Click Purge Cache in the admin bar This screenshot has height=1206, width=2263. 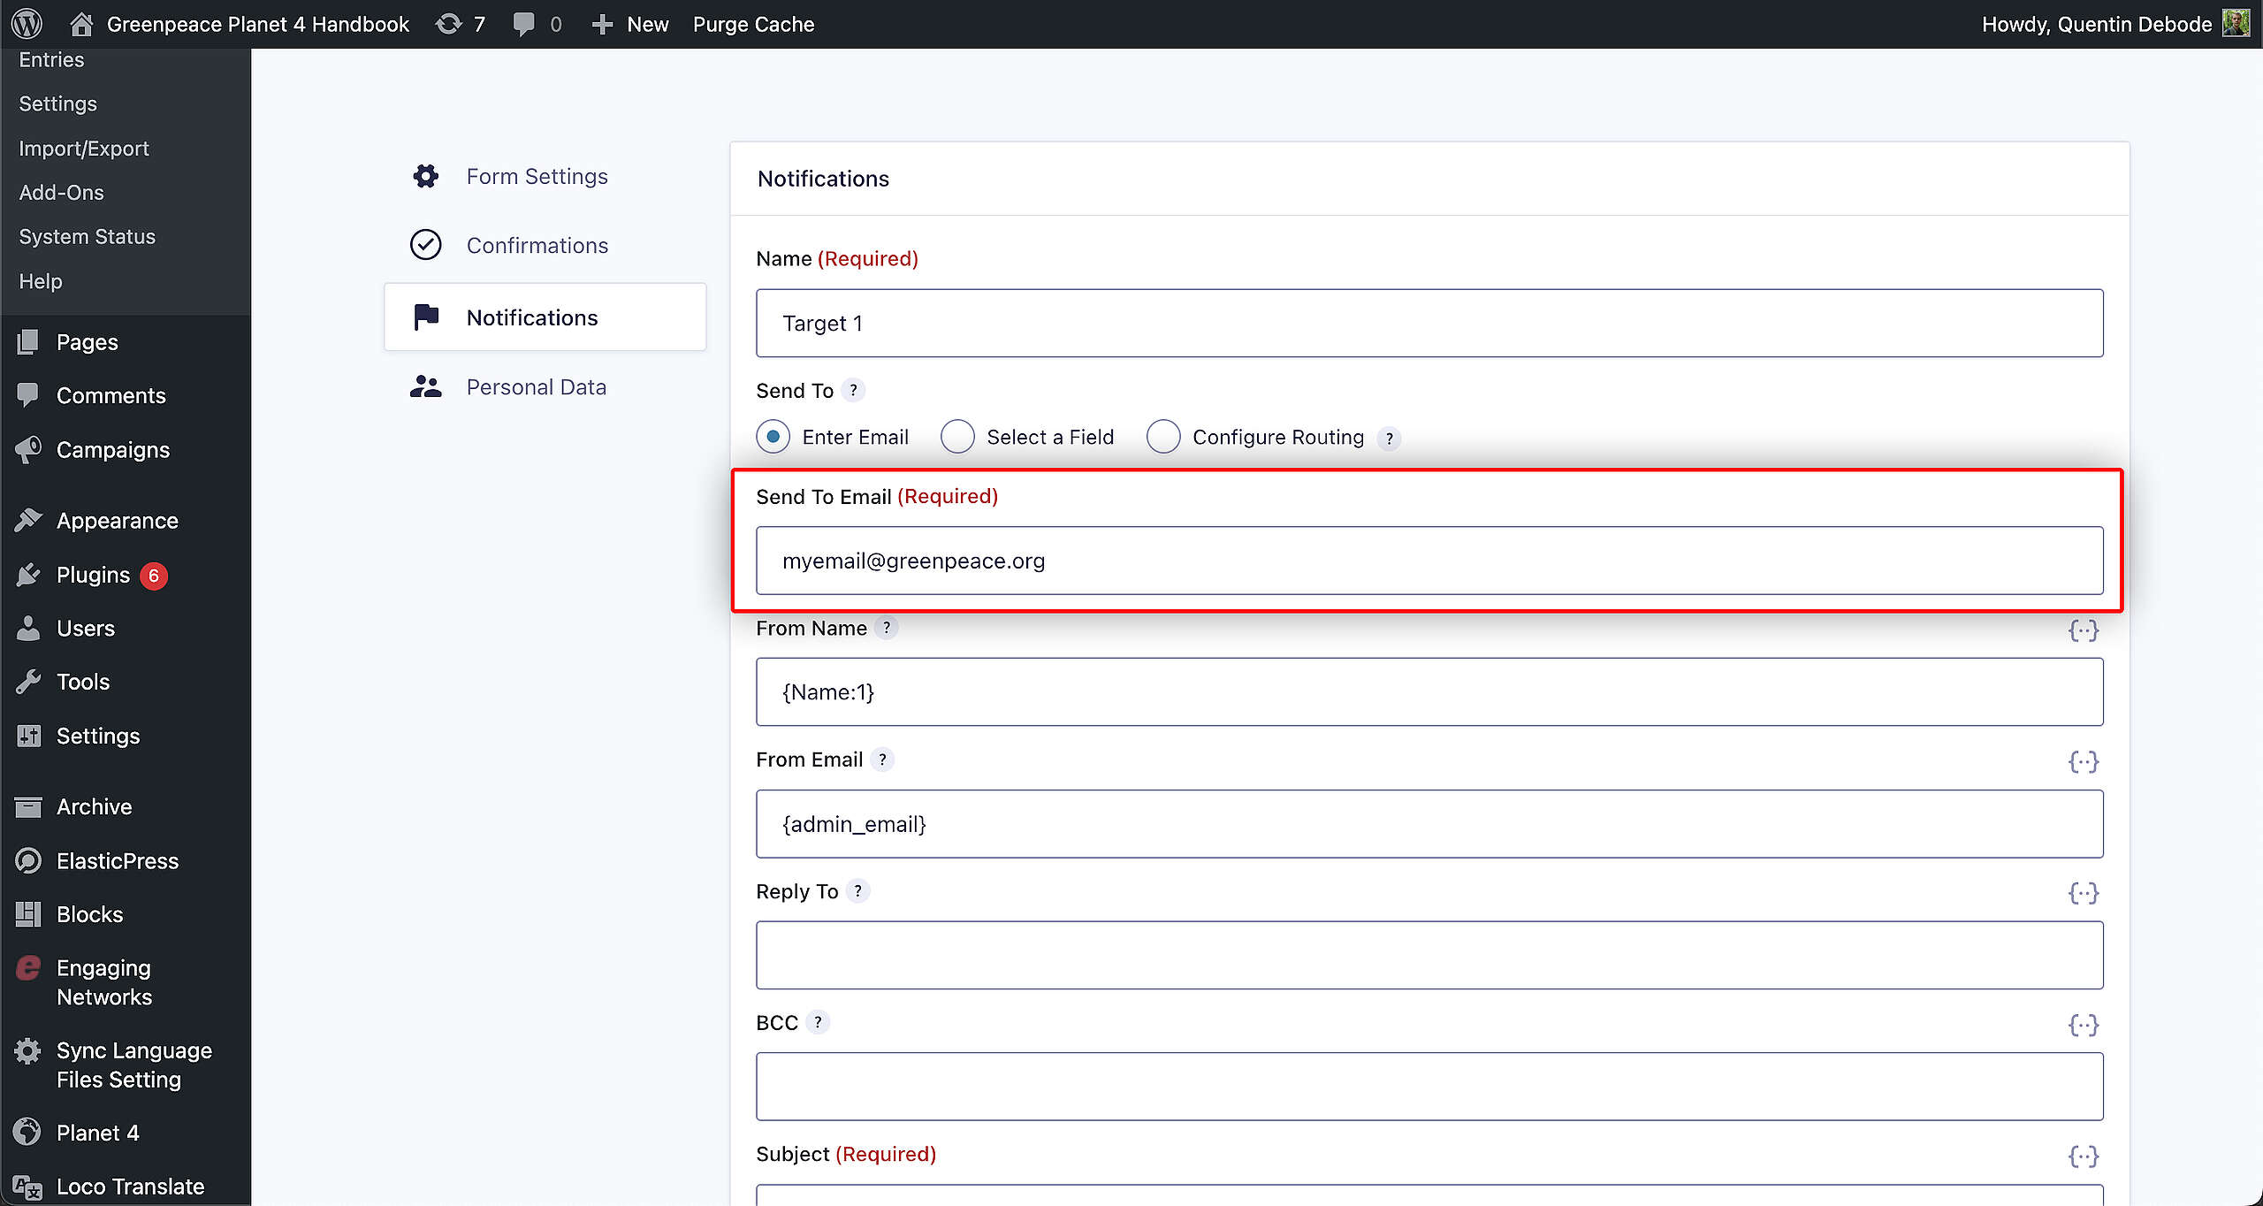[x=753, y=24]
